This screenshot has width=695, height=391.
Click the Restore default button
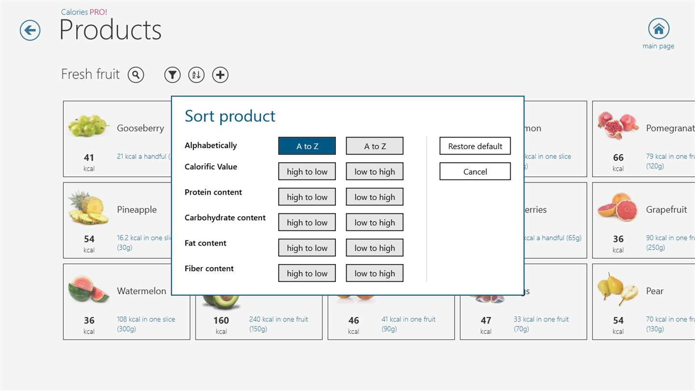coord(475,146)
